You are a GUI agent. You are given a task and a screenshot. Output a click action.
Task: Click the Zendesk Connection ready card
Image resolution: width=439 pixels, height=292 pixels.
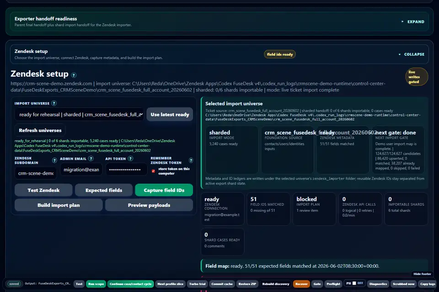coord(223,209)
